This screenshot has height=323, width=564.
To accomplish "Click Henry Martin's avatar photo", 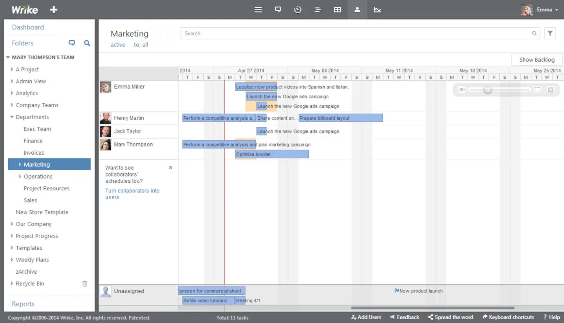I will tap(105, 118).
